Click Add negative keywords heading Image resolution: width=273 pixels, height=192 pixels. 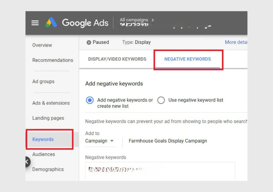114,84
